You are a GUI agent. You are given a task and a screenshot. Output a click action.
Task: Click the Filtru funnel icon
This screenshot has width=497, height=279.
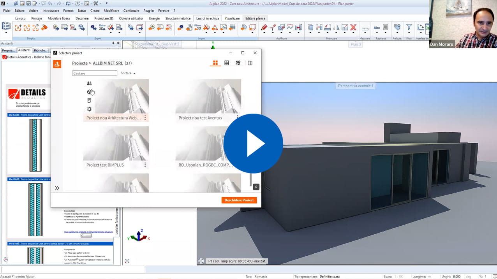[x=409, y=27]
